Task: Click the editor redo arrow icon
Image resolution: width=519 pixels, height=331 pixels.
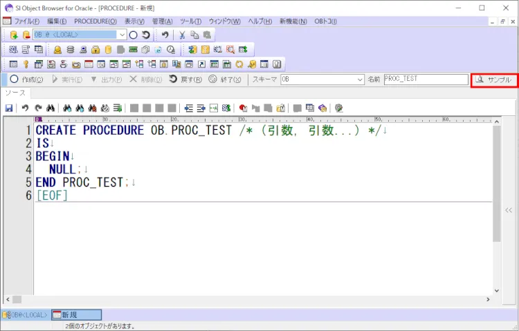Action: point(38,108)
